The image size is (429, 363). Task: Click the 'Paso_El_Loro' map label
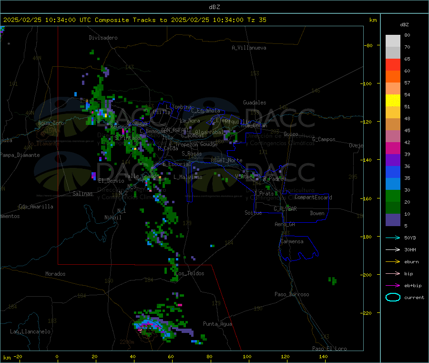[x=329, y=349]
